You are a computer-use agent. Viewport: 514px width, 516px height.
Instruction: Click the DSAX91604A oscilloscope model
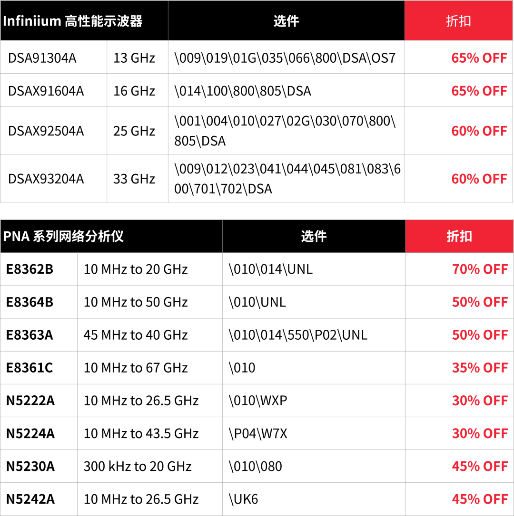[46, 91]
